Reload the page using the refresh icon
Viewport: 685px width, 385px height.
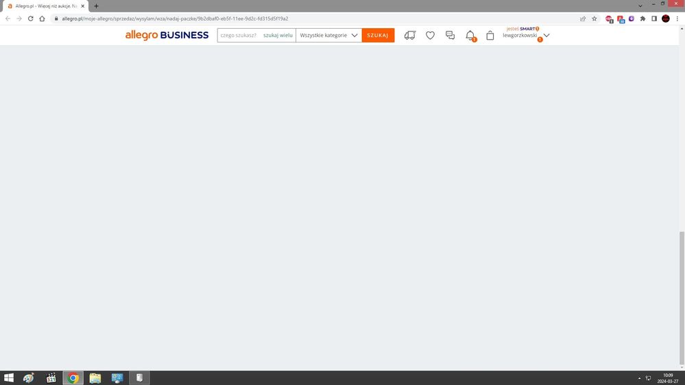click(x=30, y=18)
